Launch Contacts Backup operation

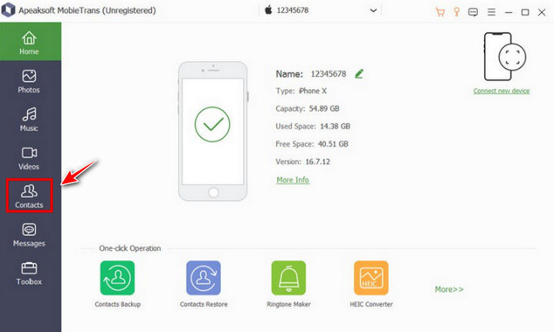coord(117,284)
